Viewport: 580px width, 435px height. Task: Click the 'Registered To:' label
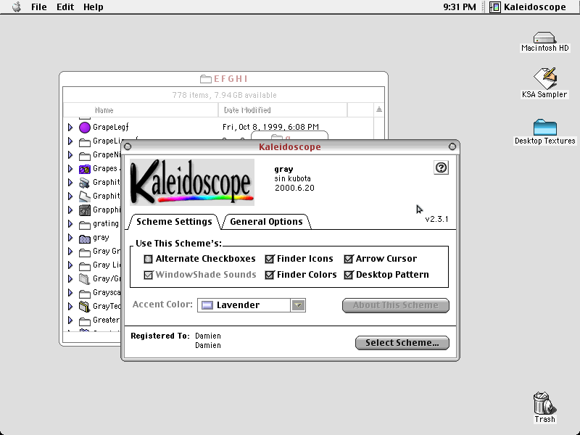pos(159,336)
